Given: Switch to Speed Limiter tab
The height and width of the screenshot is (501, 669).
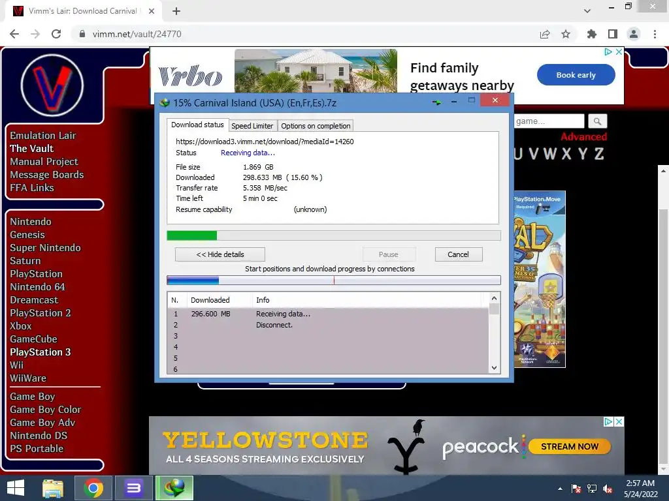Looking at the screenshot, I should 252,126.
